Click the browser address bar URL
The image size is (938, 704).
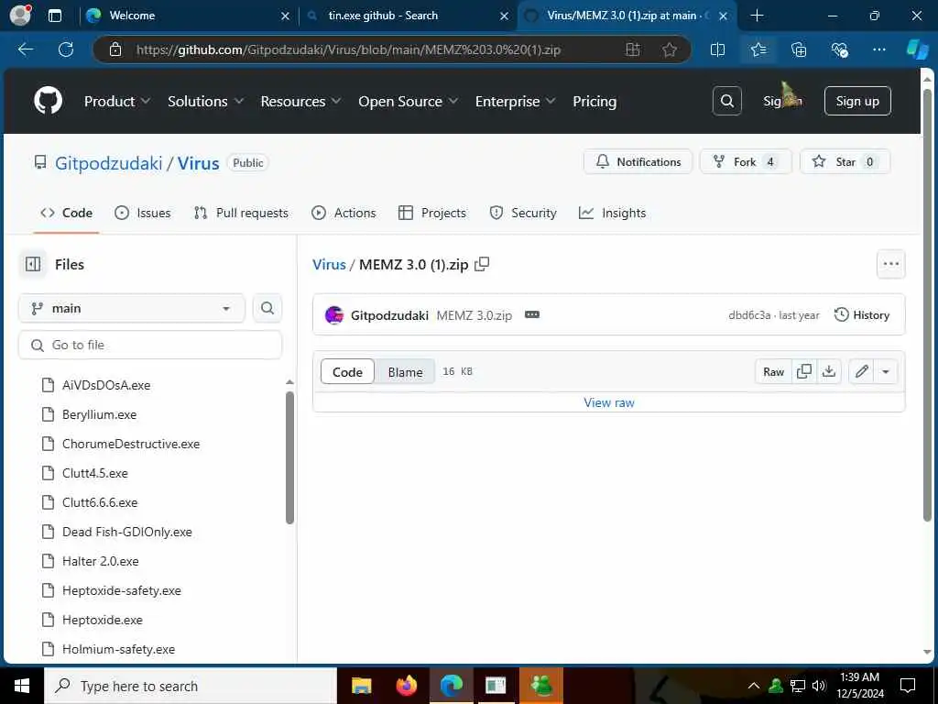348,49
